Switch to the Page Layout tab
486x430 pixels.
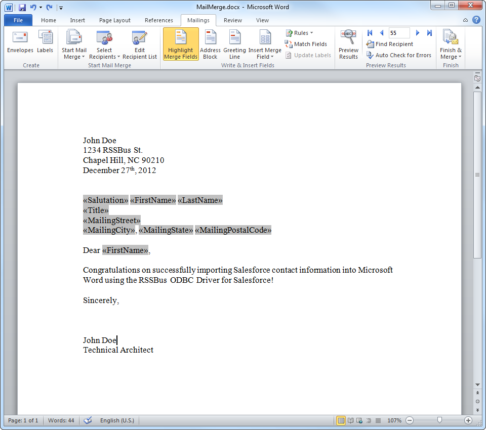click(115, 20)
